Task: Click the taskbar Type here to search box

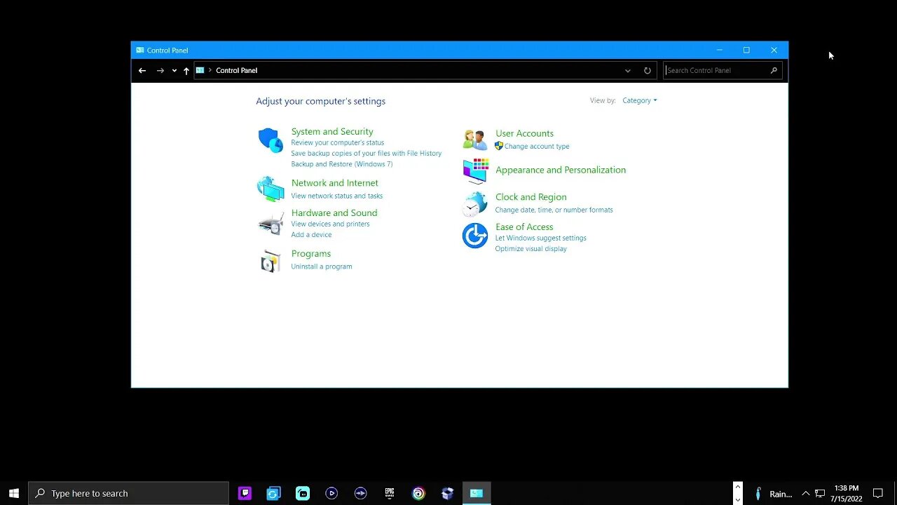Action: pyautogui.click(x=129, y=493)
